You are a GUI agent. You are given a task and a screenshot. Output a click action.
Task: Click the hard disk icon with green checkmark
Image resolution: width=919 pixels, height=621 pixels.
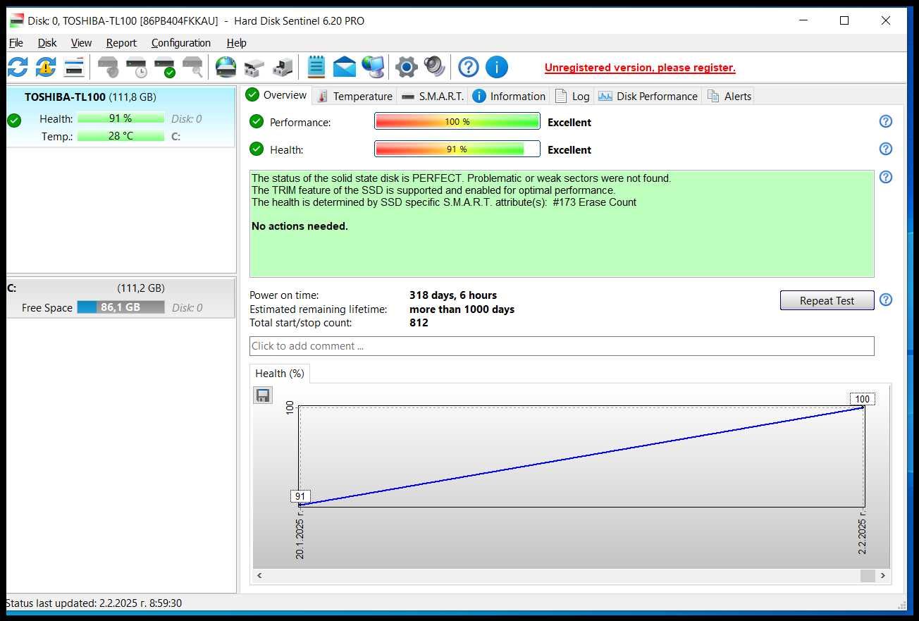[x=164, y=68]
